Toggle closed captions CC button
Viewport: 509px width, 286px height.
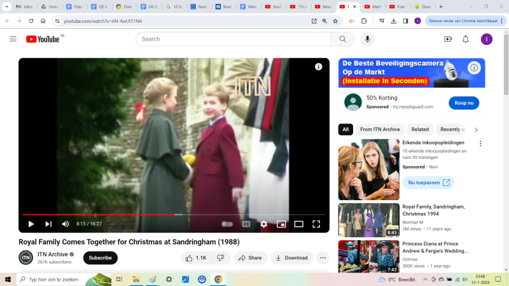pyautogui.click(x=246, y=224)
